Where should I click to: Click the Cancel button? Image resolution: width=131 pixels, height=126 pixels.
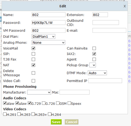(x=72, y=122)
